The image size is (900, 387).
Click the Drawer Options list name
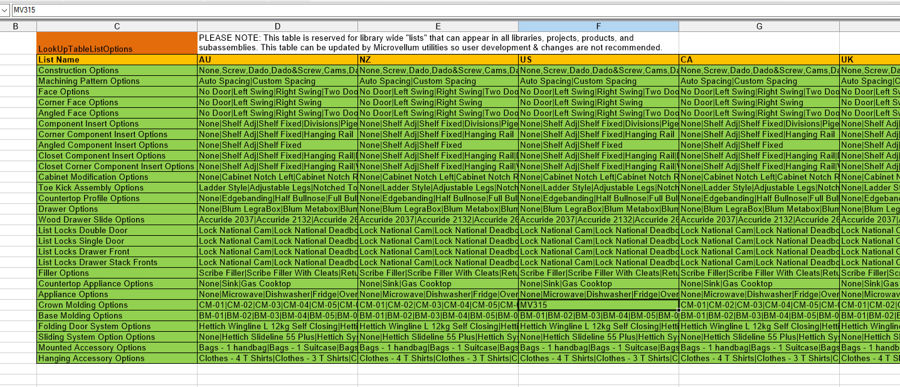117,209
